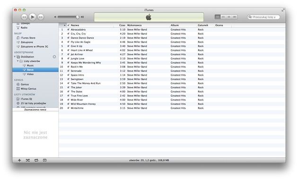Viewport: 298px width, 180px height.
Task: Open Miksy Genius in sidebar
Action: click(x=28, y=89)
